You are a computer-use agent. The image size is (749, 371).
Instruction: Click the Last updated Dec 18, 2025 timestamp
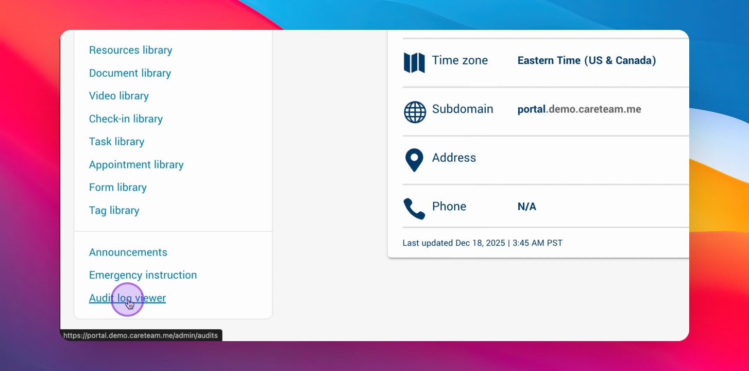(x=483, y=243)
